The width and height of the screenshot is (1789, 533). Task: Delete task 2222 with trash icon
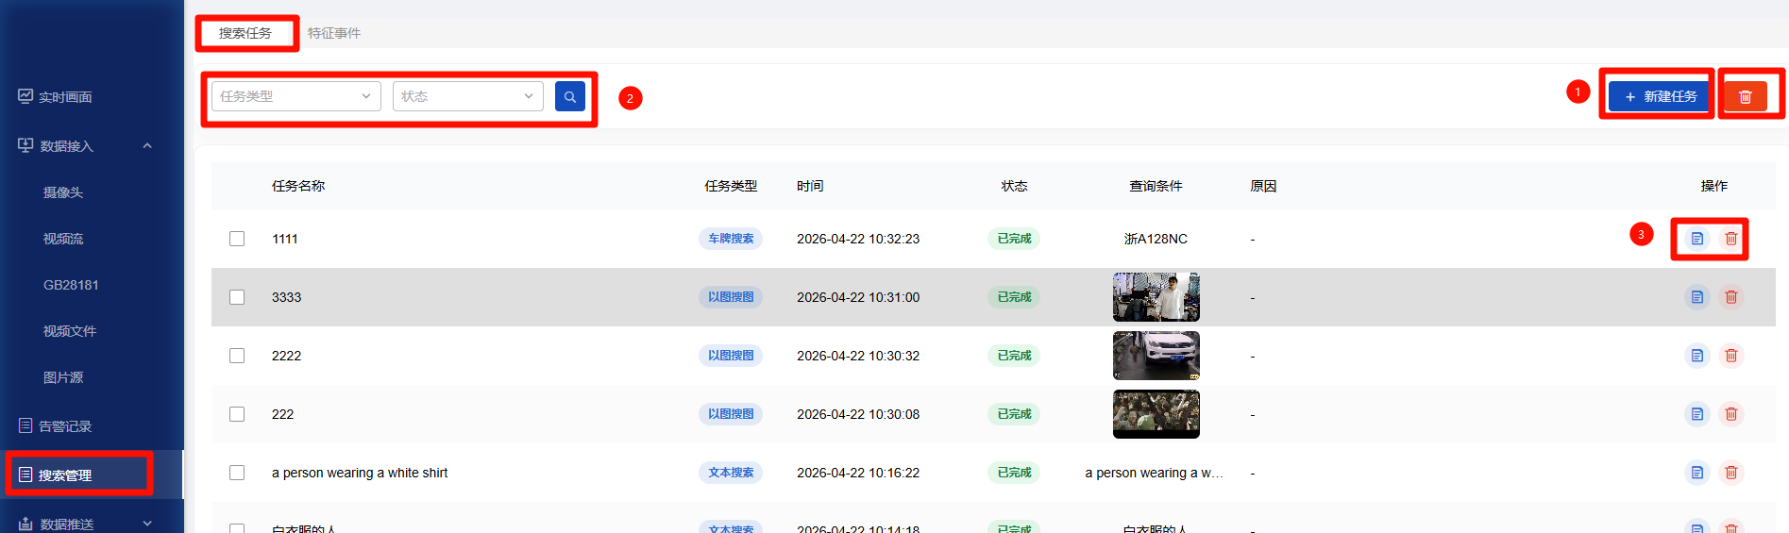tap(1731, 356)
